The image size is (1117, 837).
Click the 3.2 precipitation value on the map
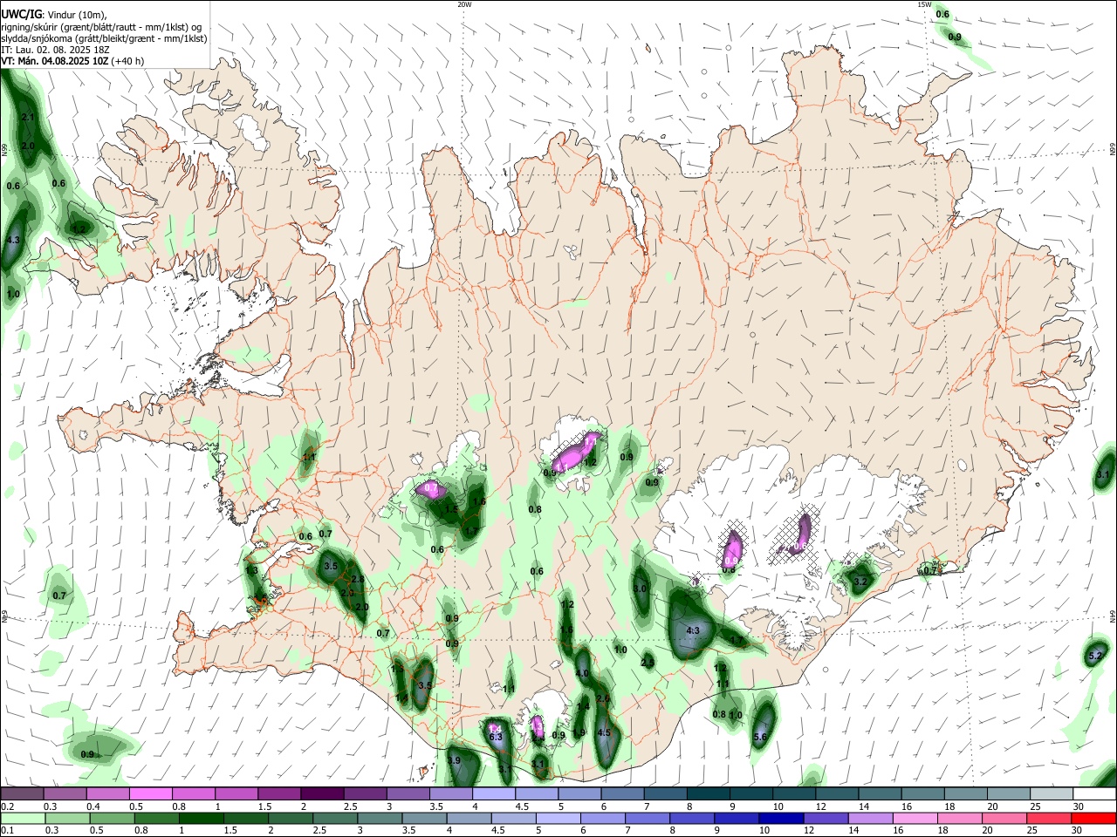pos(860,582)
